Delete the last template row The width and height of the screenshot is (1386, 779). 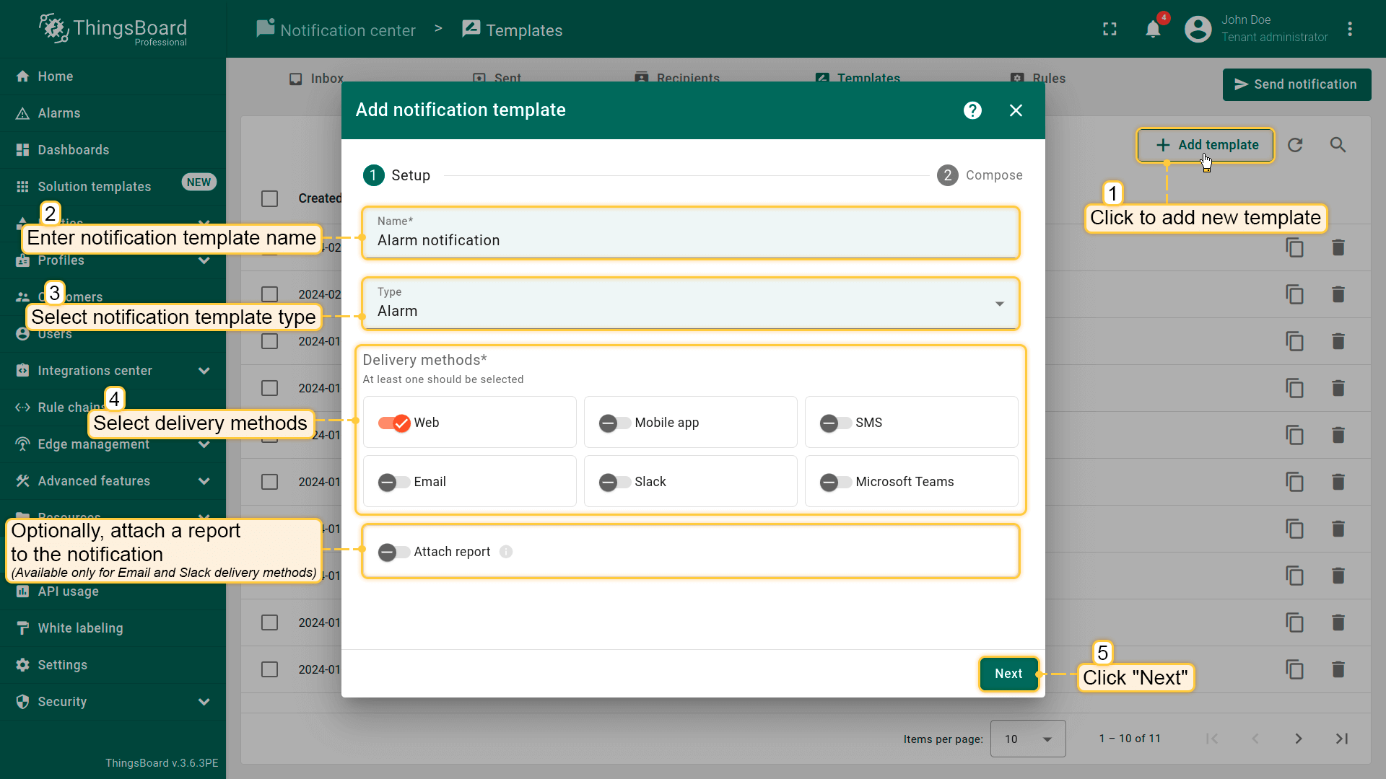1338,669
